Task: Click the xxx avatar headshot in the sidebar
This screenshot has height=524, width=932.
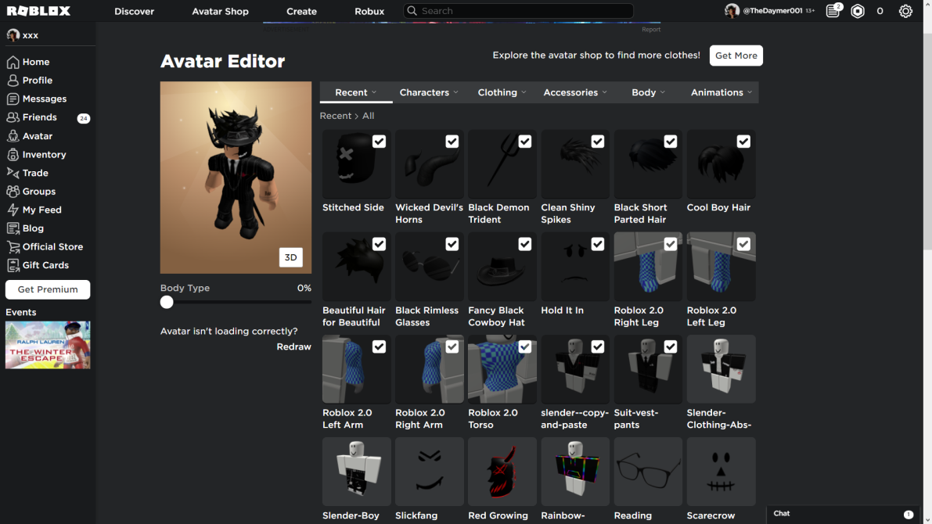Action: point(13,35)
